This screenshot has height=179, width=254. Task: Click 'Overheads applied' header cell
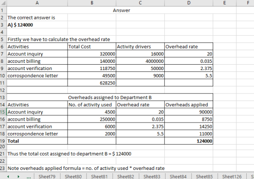(189, 105)
